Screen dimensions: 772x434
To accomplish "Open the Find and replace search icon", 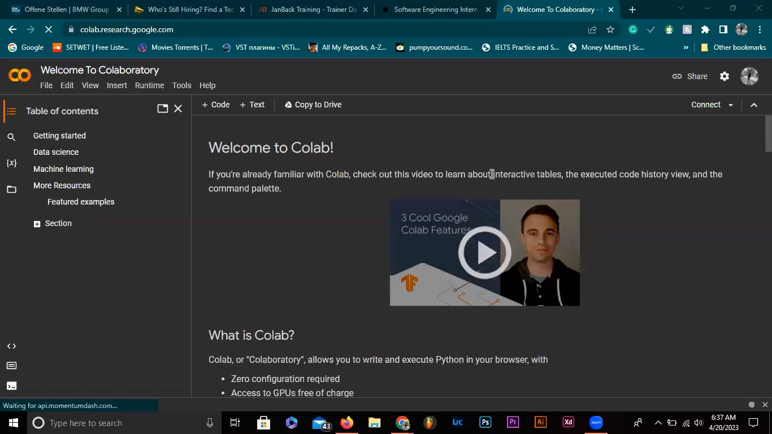I will click(11, 137).
